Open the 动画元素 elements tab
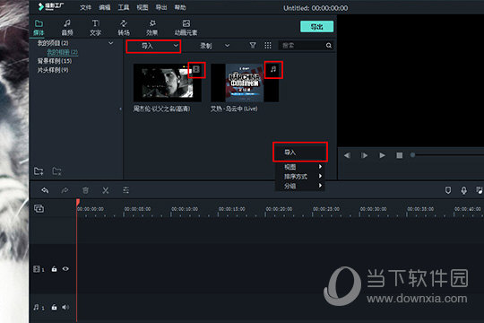The image size is (484, 323). 186,28
